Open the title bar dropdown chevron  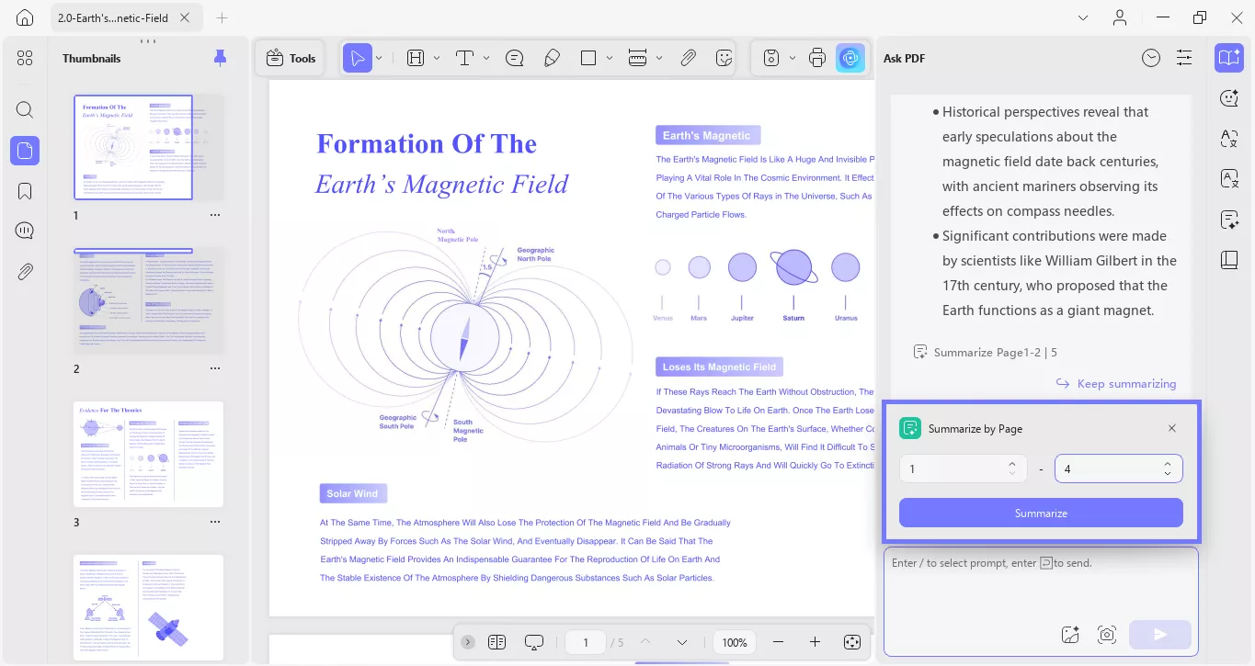click(1082, 17)
